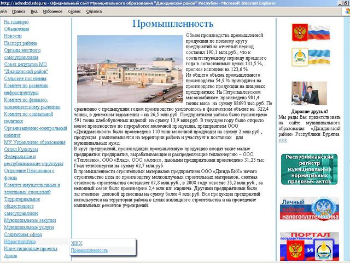The width and height of the screenshot is (350, 263).
Task: Open Комитет по финансово-экономическому развитию link
Action: [x=32, y=104]
